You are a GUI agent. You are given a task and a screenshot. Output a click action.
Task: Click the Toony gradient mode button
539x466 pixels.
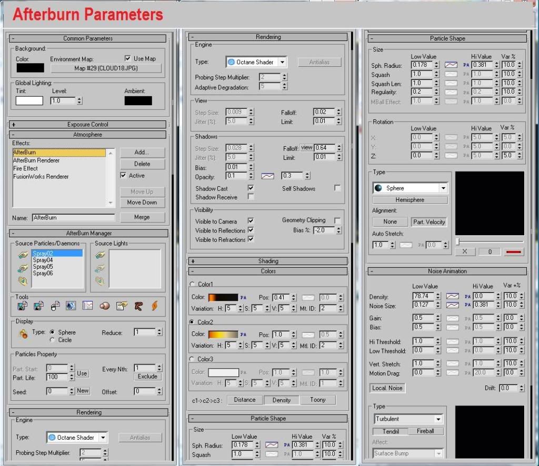pyautogui.click(x=317, y=400)
